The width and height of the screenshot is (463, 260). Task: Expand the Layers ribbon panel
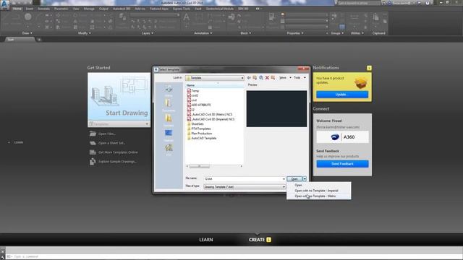pos(148,33)
